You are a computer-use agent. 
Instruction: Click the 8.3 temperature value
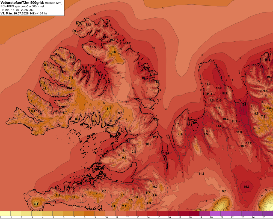(136, 197)
